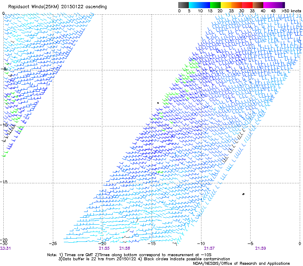Click the red 30-35 knots color swatch
The height and width of the screenshot is (266, 303).
coord(247,5)
